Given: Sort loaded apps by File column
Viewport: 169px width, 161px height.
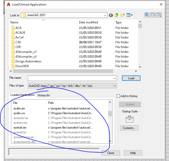Looking at the screenshot, I should pyautogui.click(x=29, y=103).
